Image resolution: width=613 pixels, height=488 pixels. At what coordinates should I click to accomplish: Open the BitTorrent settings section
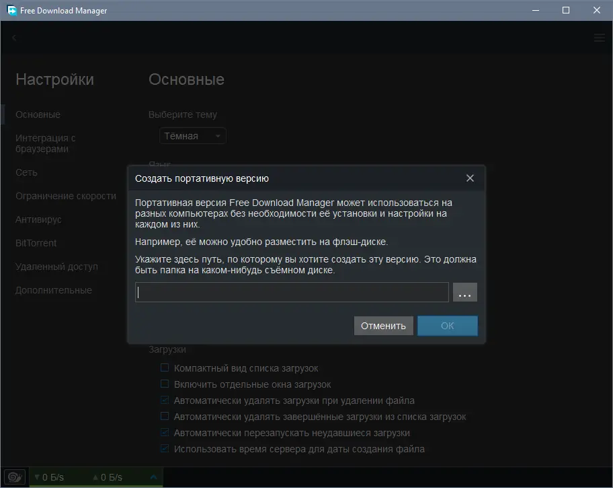click(36, 243)
